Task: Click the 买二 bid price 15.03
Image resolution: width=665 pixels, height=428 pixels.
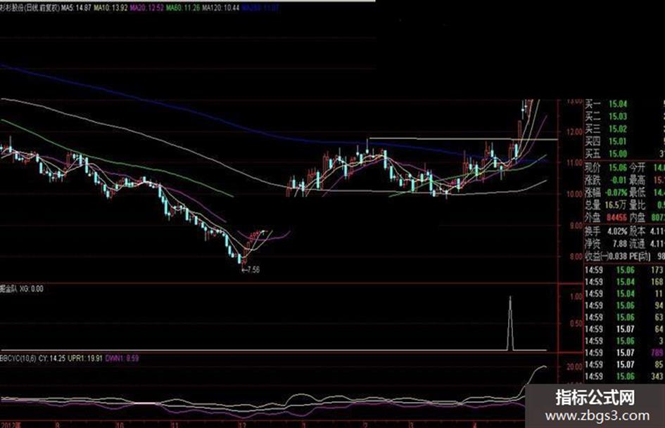Action: (x=618, y=117)
